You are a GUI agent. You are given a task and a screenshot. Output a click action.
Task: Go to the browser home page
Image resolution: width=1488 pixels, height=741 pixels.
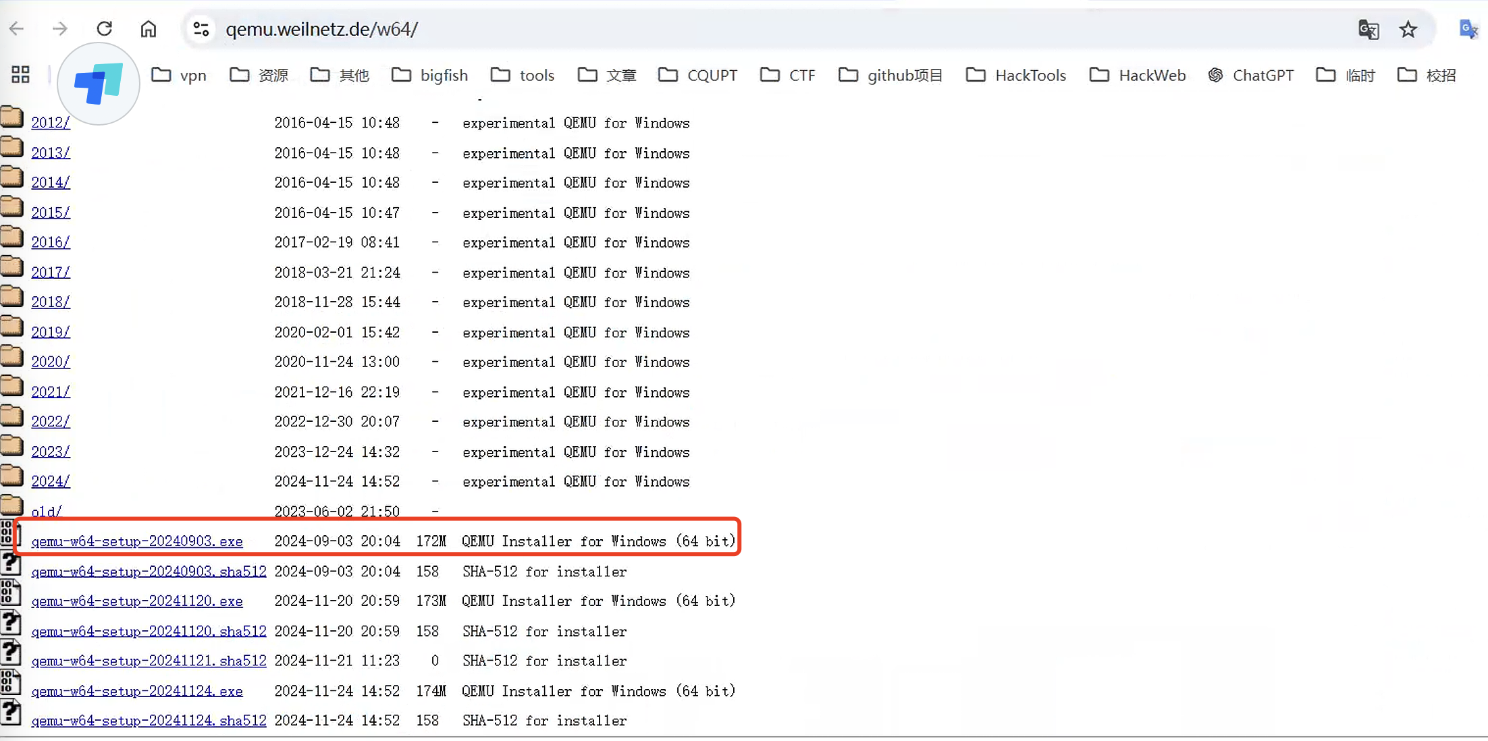point(149,29)
